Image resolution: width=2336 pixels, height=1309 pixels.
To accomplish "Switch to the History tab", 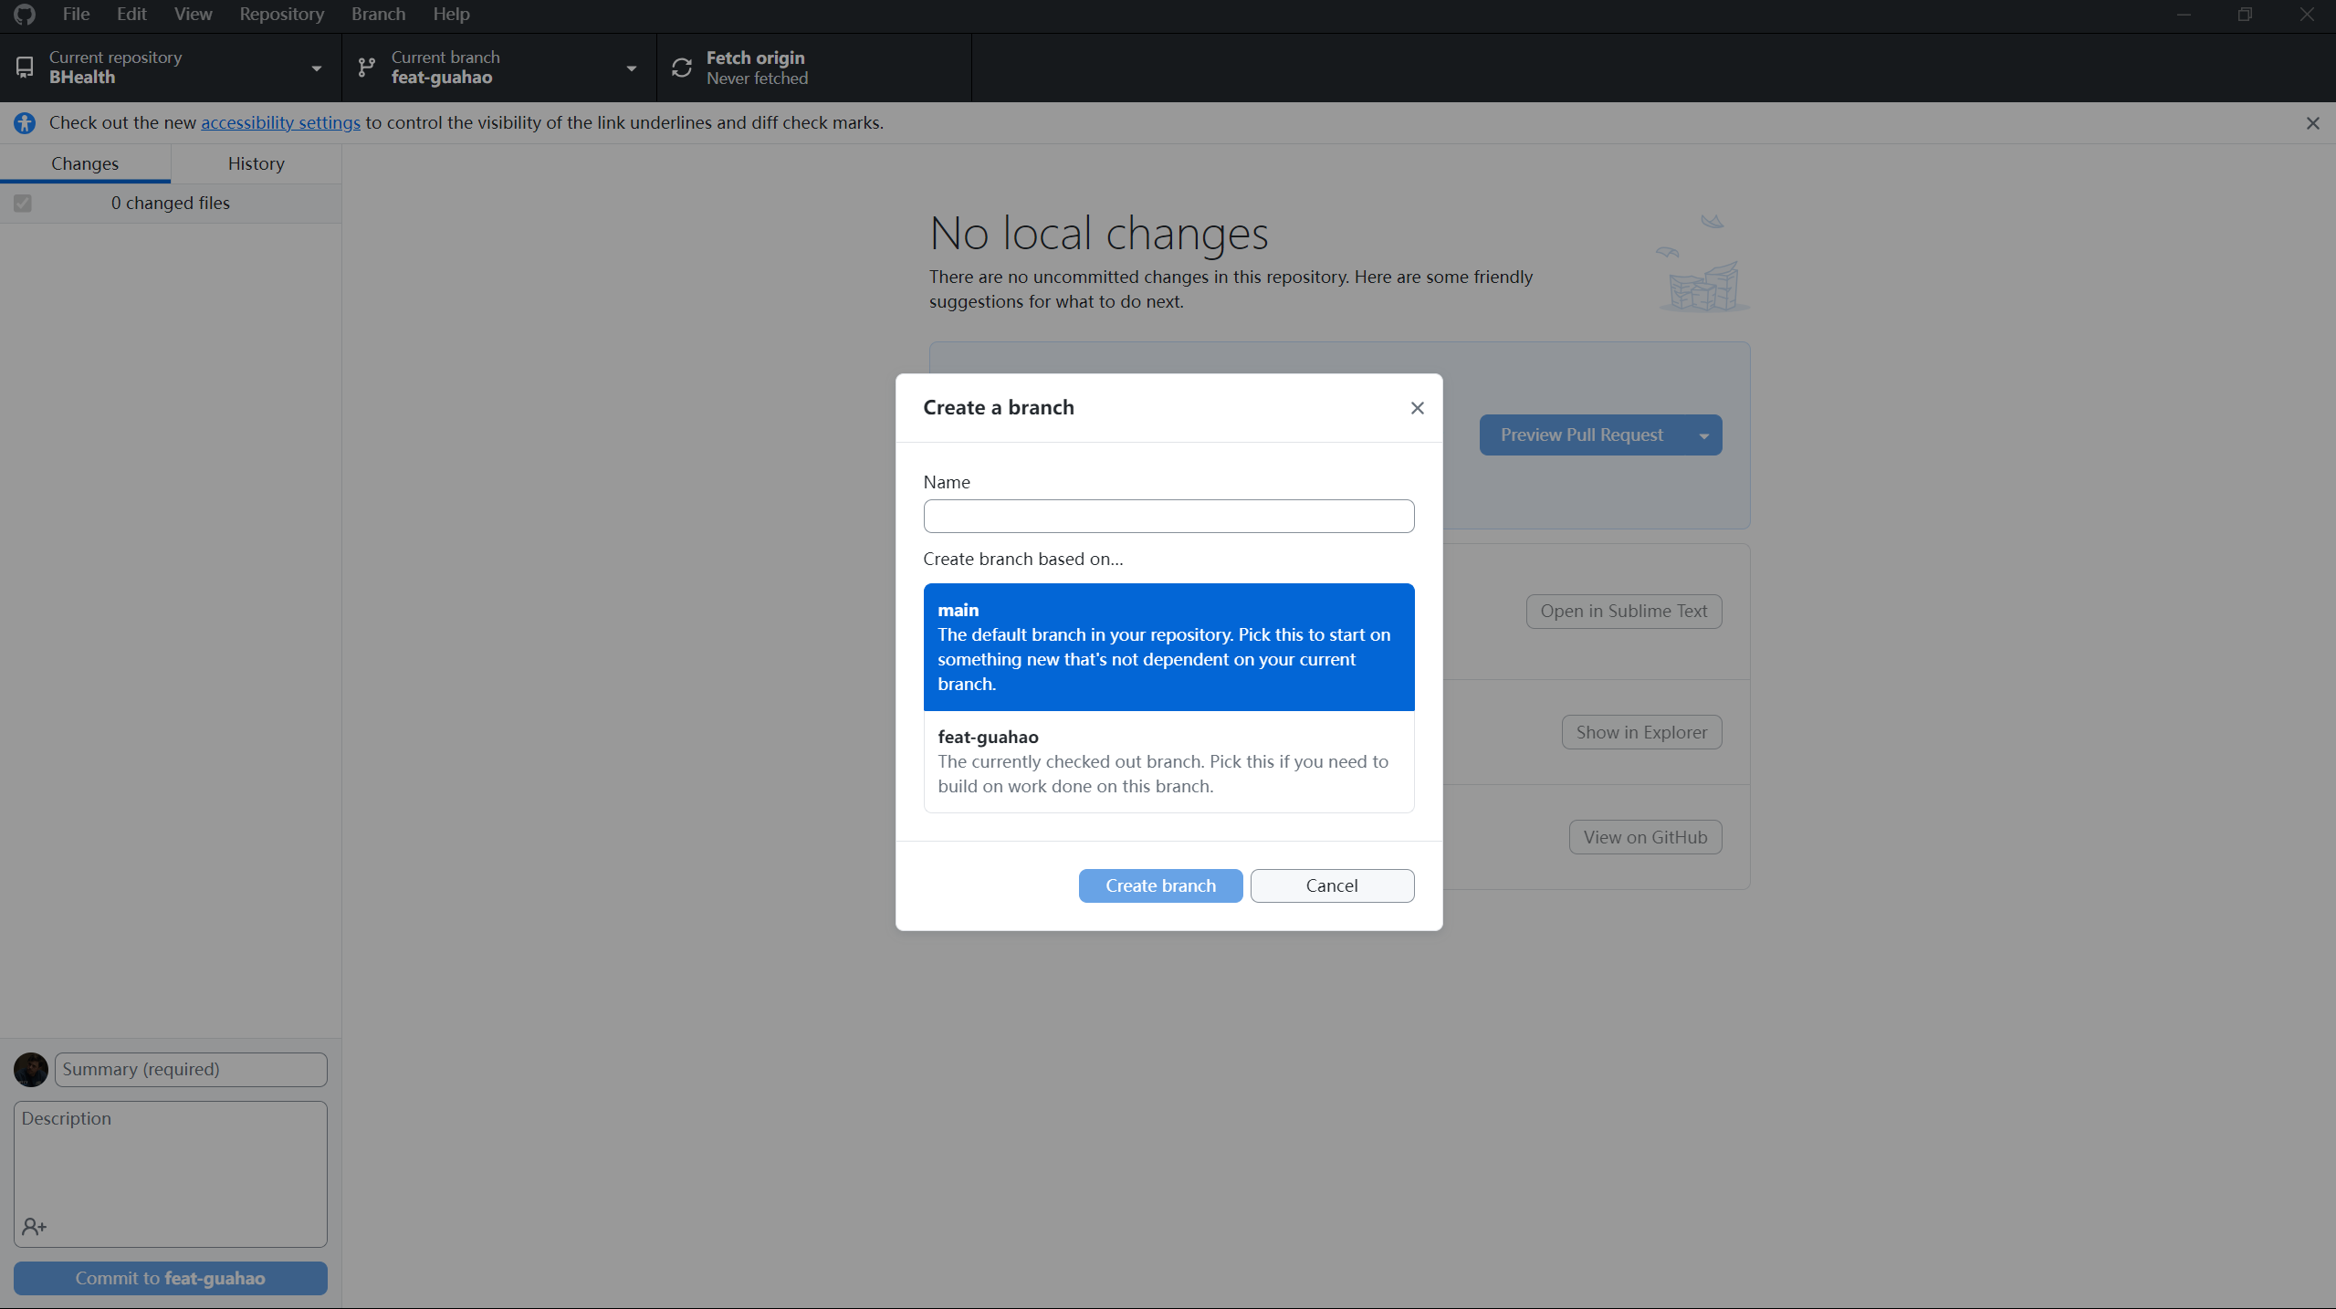I will click(256, 163).
